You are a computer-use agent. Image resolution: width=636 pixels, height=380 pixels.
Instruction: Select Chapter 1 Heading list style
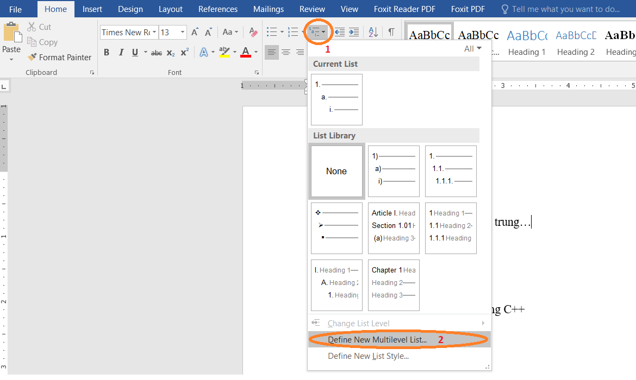click(x=394, y=285)
